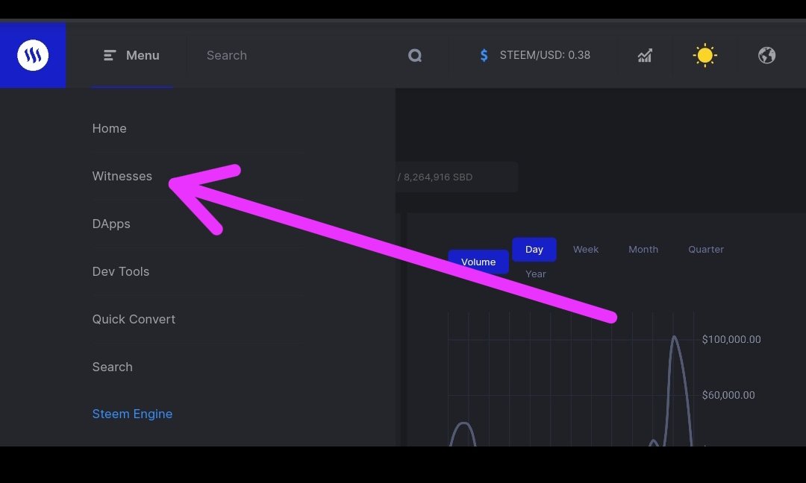Viewport: 806px width, 483px height.
Task: Toggle light mode with sun icon
Action: coord(705,55)
